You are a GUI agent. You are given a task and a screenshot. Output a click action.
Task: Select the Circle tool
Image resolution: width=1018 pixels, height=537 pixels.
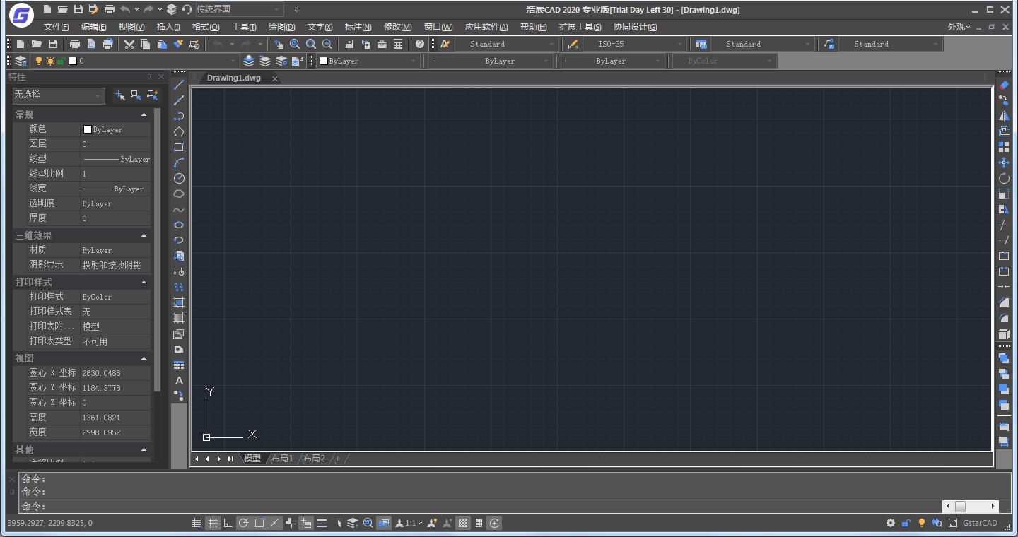pyautogui.click(x=179, y=178)
